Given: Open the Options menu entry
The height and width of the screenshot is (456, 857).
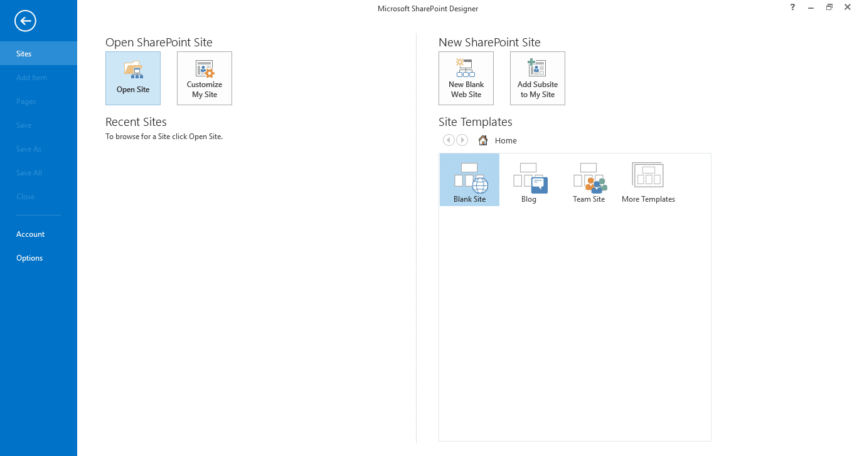Looking at the screenshot, I should tap(38, 257).
